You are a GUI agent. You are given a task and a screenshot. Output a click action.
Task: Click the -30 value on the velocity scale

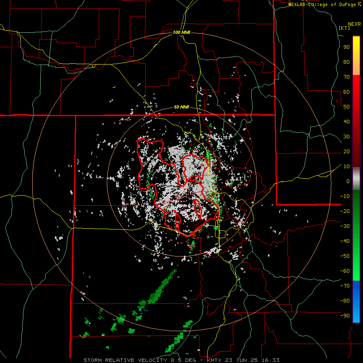coord(345,226)
